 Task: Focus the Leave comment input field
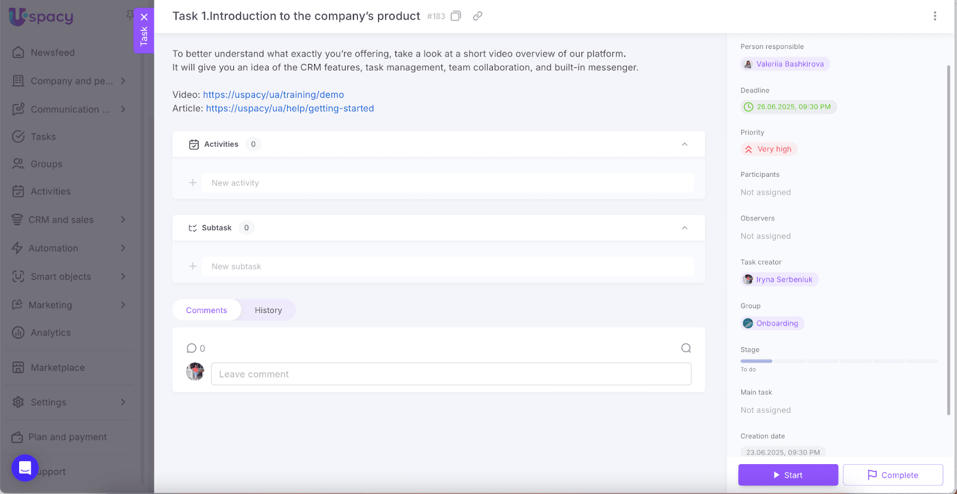451,374
